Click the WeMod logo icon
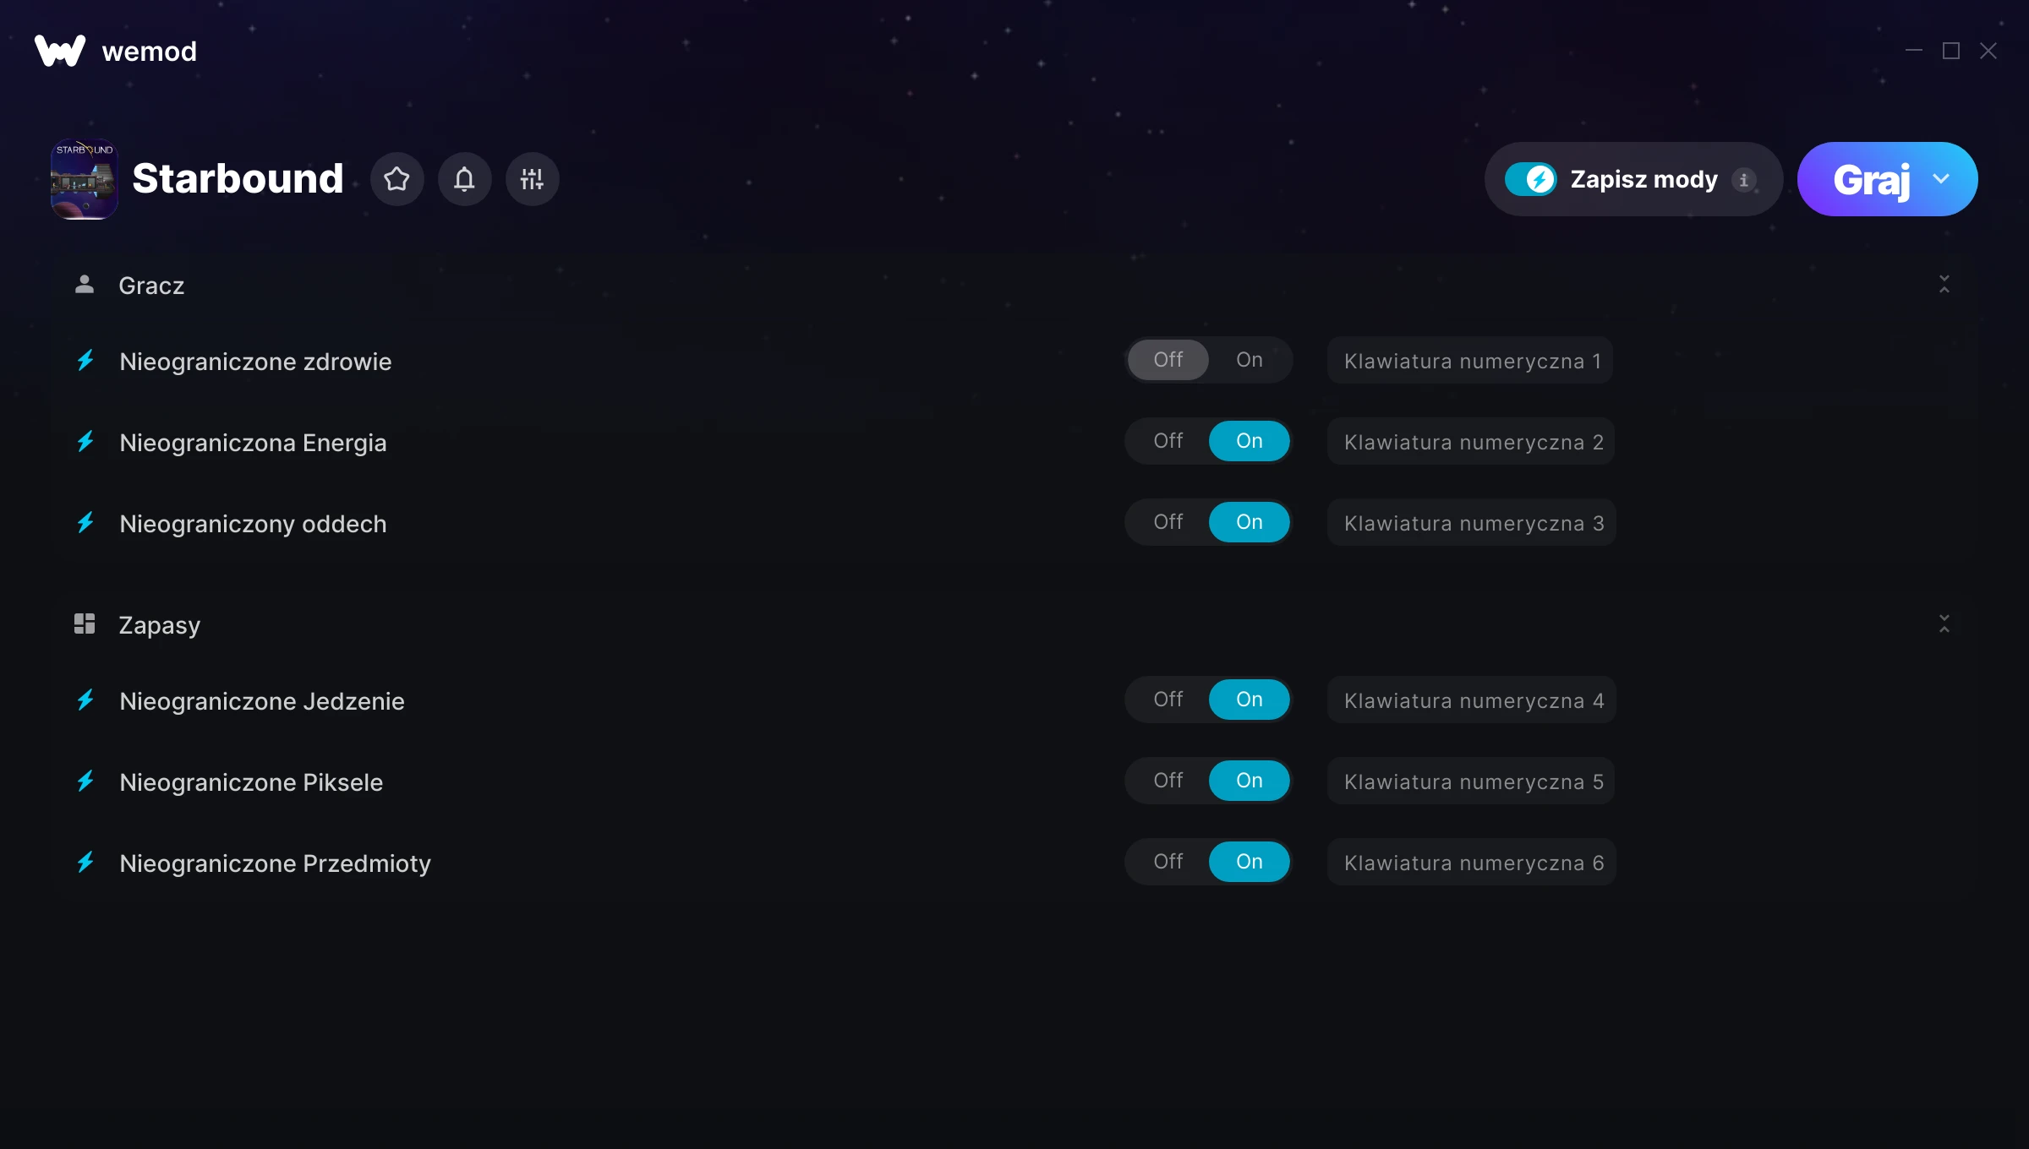 59,51
